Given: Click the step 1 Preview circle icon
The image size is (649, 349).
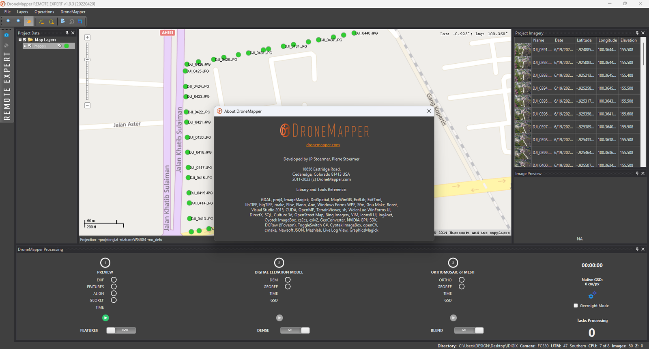Looking at the screenshot, I should pos(105,263).
